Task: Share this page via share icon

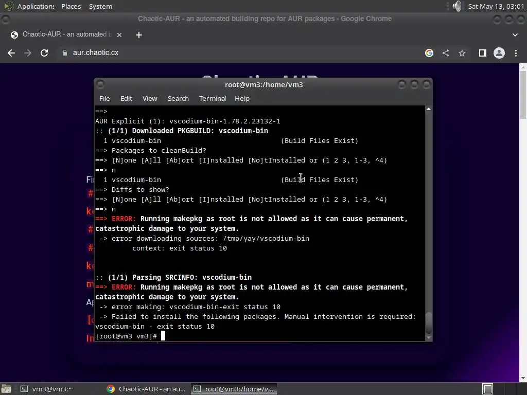Action: tap(446, 53)
